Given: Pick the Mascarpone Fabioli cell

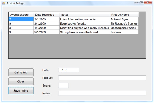Looking at the screenshot, I should tap(124, 28).
